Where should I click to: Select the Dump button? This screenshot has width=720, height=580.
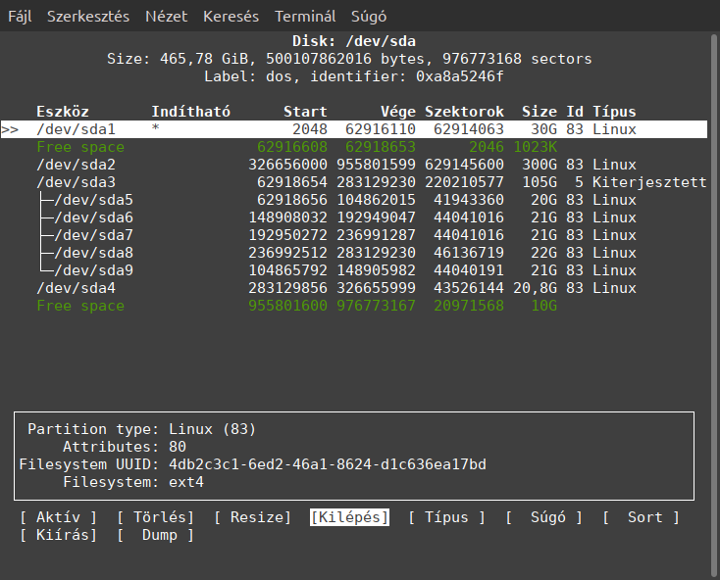tap(155, 535)
